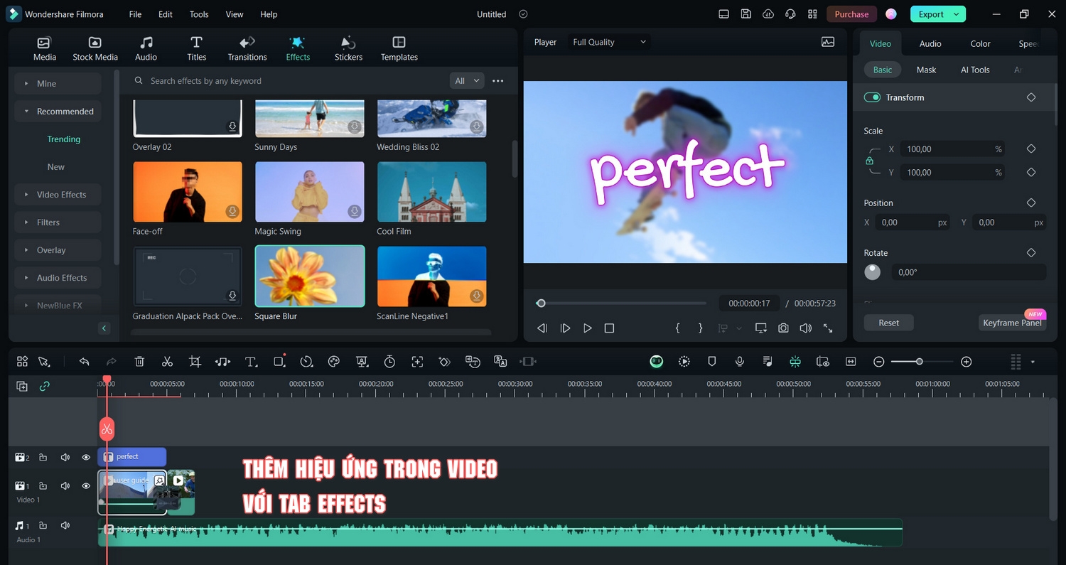Take a snapshot with the camera icon
1066x565 pixels.
click(x=783, y=328)
